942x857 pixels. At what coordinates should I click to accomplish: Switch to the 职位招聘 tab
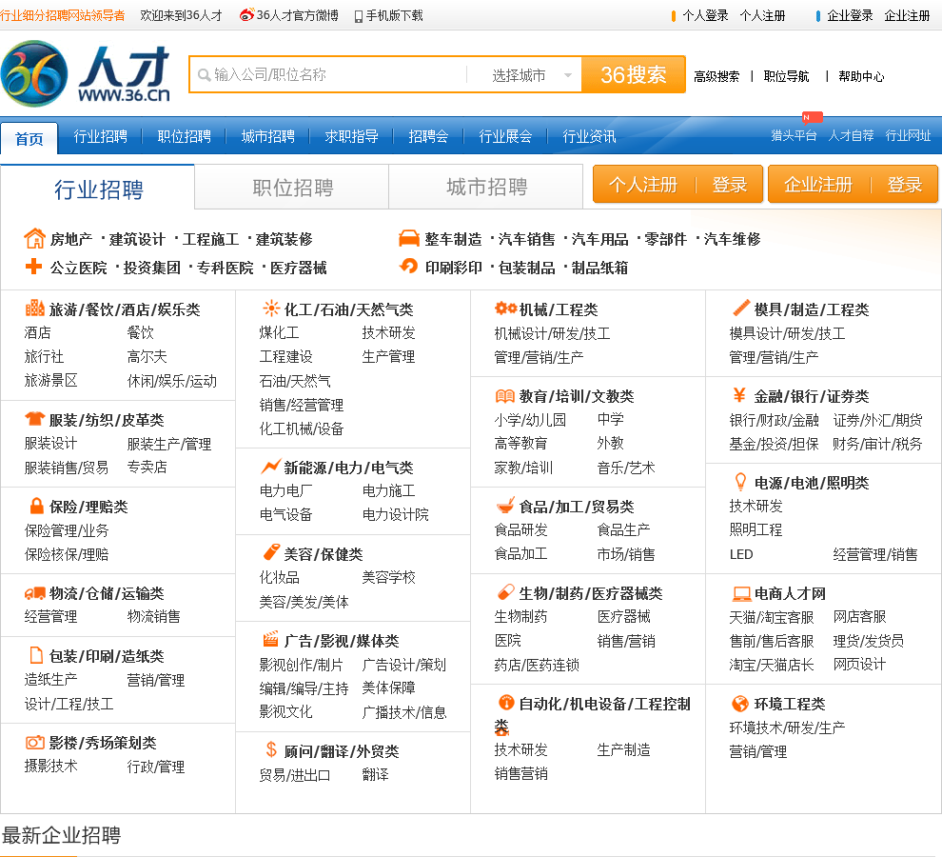coord(292,187)
